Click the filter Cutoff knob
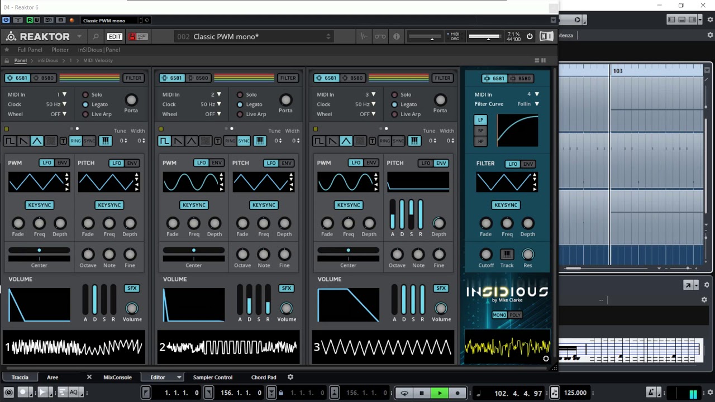The height and width of the screenshot is (402, 715). (x=486, y=255)
